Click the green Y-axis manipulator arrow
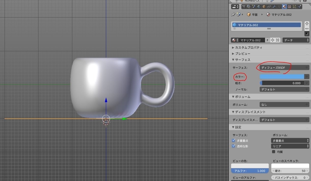Image resolution: width=311 pixels, height=181 pixels. click(x=124, y=119)
